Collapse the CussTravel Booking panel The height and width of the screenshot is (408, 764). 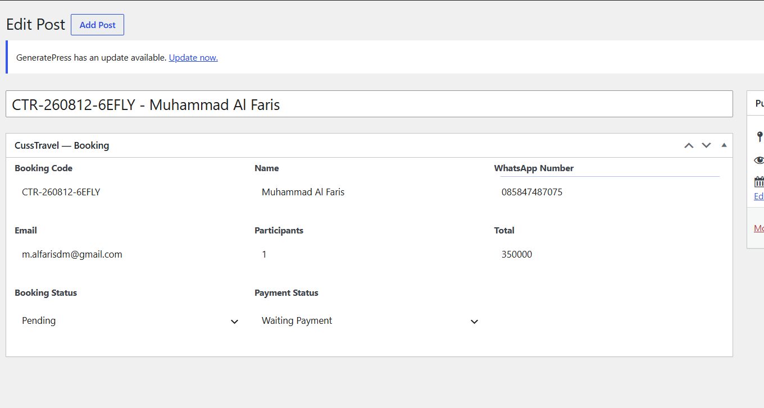tap(724, 145)
